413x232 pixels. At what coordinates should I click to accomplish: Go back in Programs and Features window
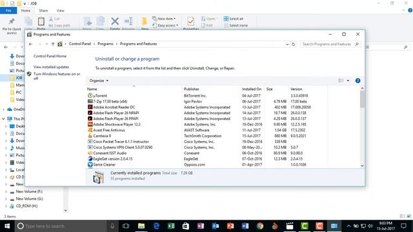click(x=30, y=44)
